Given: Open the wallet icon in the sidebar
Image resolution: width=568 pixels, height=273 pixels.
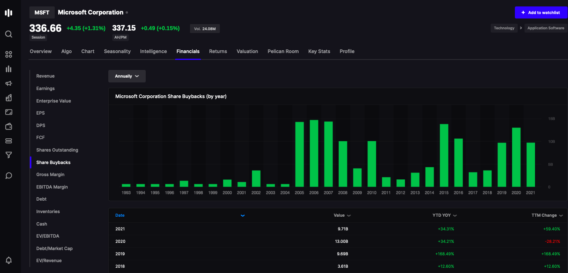Looking at the screenshot, I should pos(8,126).
